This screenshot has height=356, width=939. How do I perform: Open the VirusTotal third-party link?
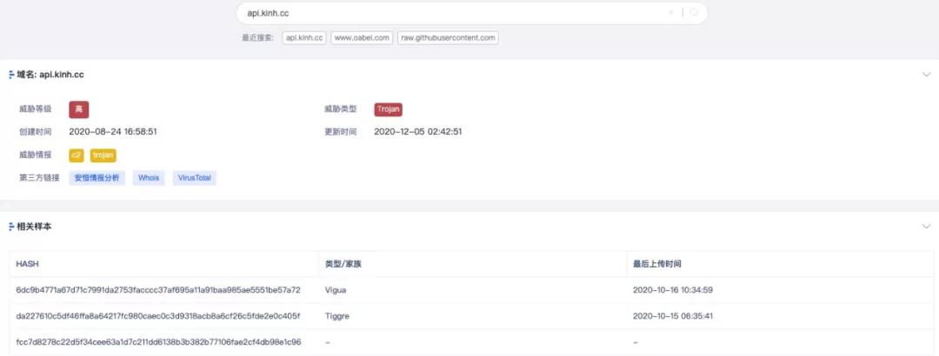[194, 178]
